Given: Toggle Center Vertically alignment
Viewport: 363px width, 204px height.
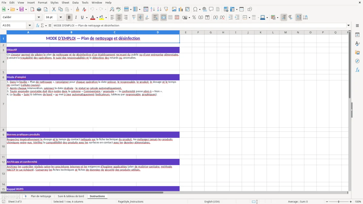Looking at the screenshot, I should (140, 18).
